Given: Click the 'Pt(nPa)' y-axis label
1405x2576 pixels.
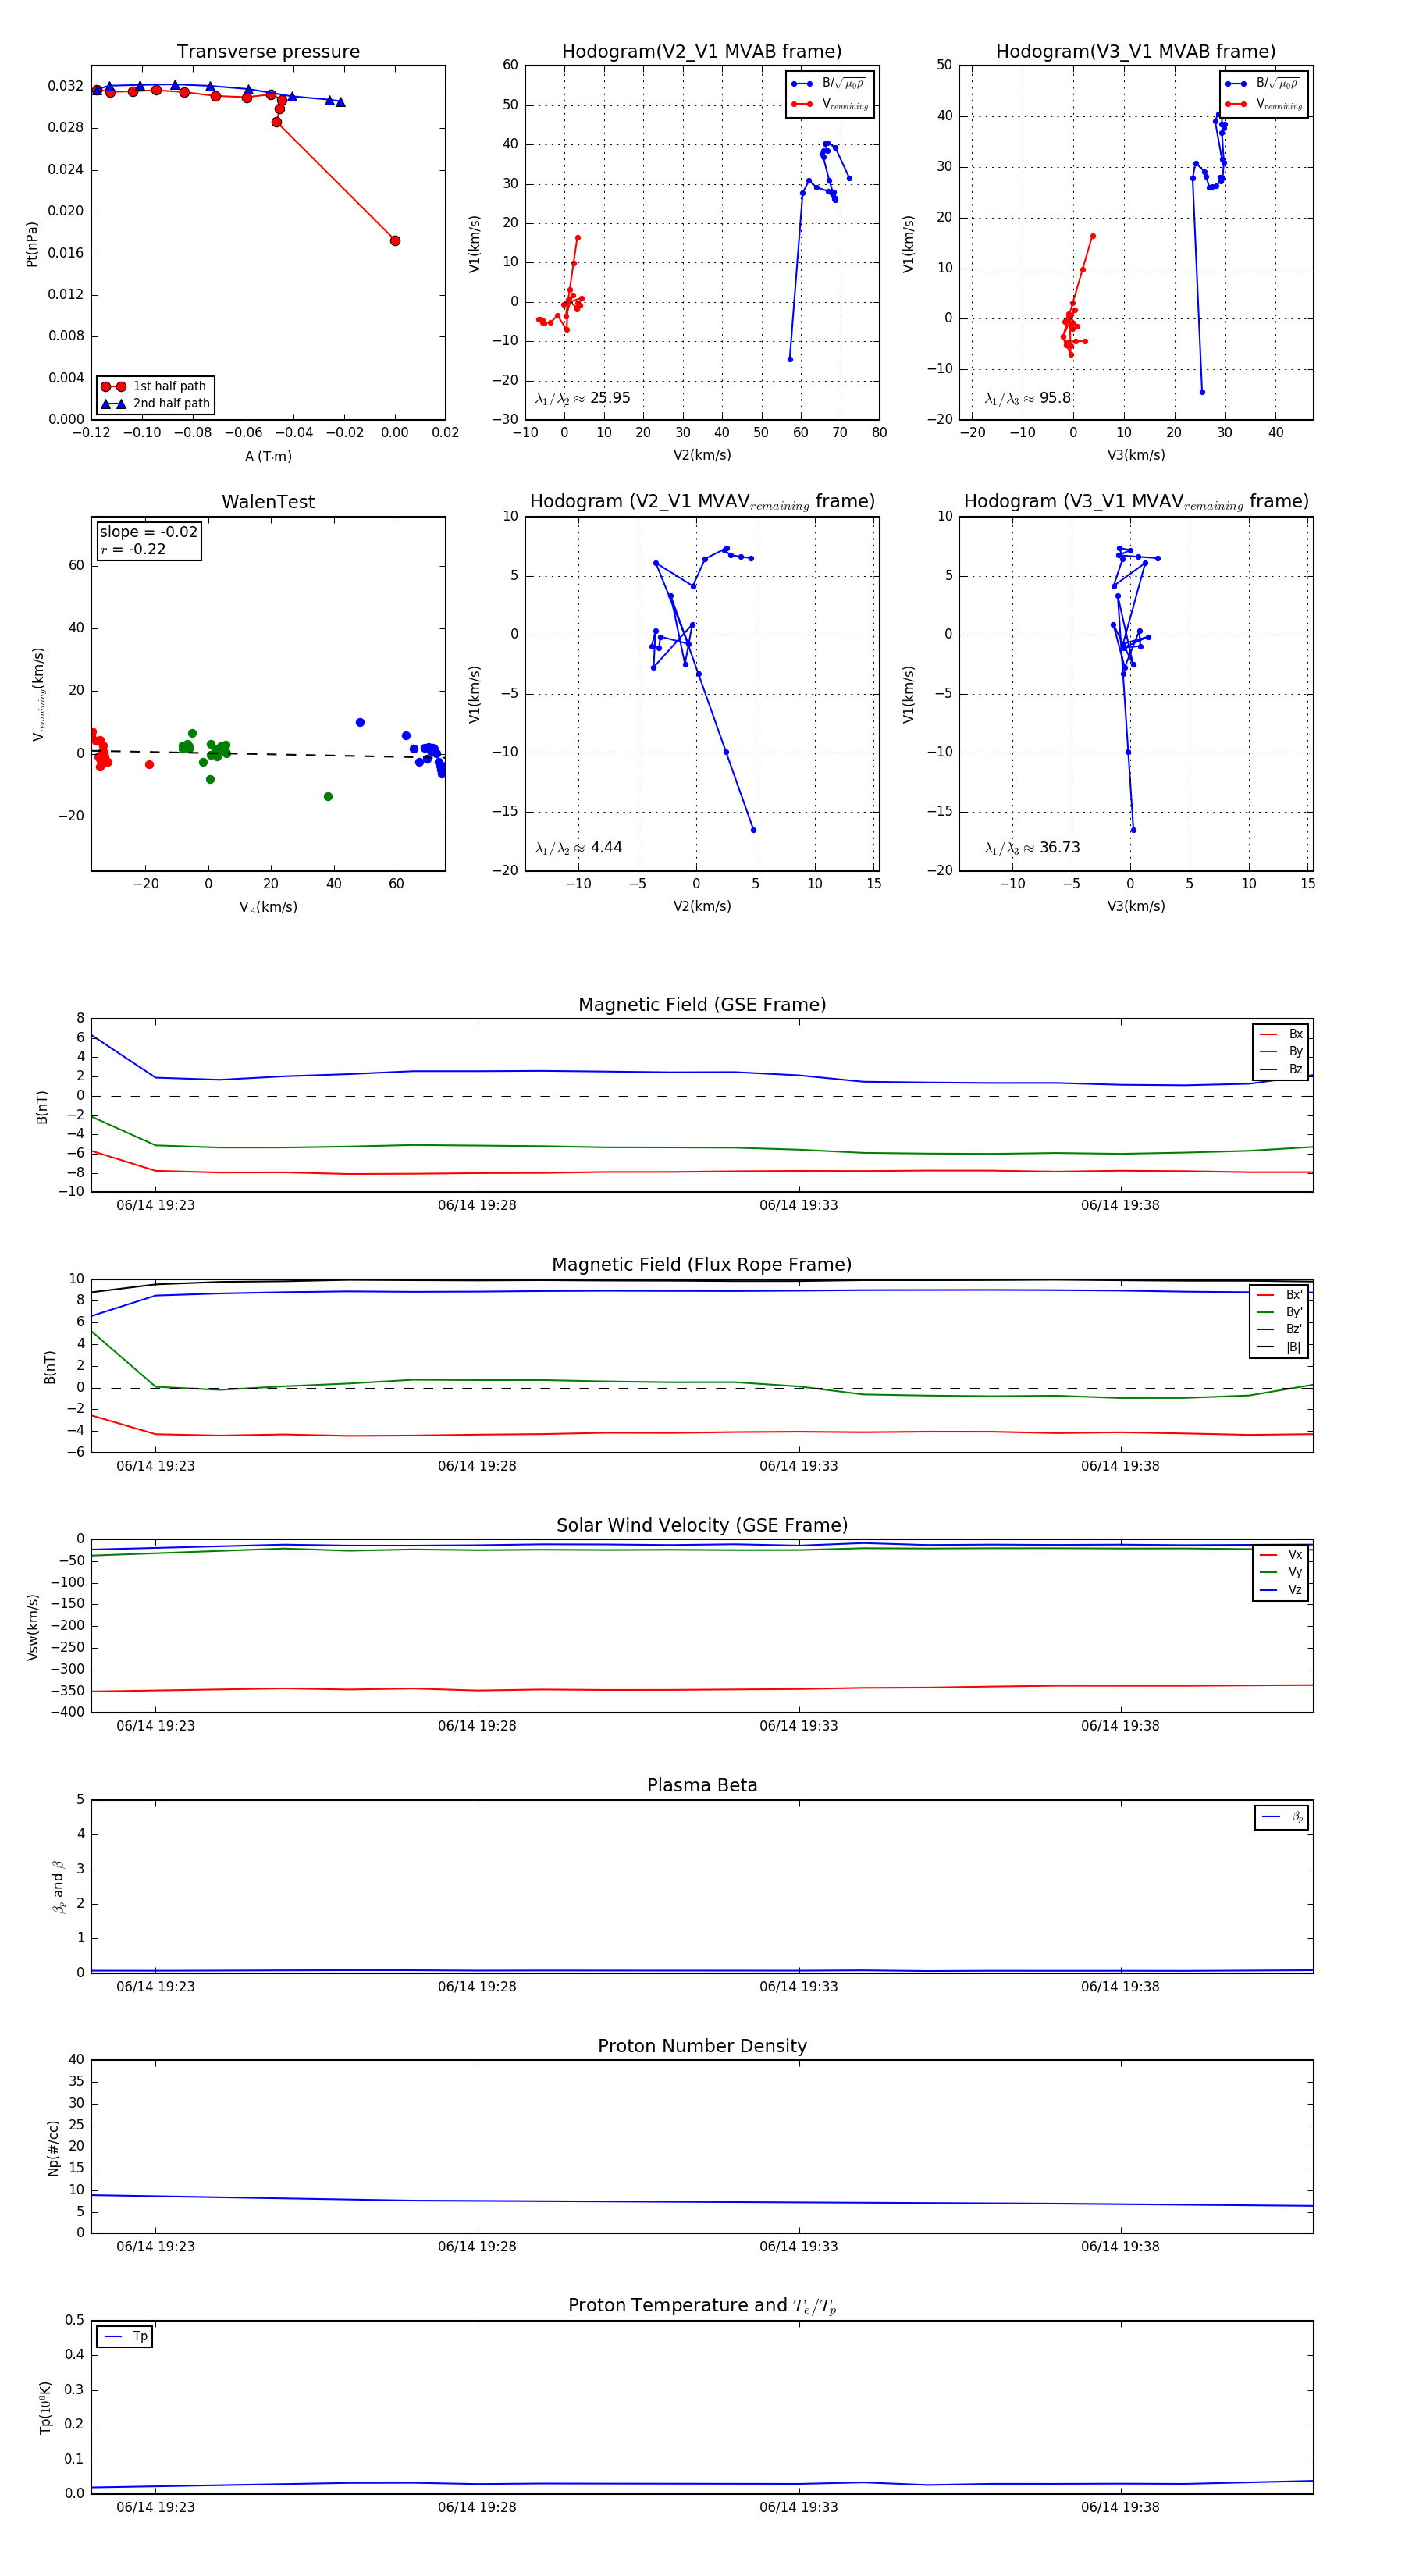Looking at the screenshot, I should pos(32,244).
